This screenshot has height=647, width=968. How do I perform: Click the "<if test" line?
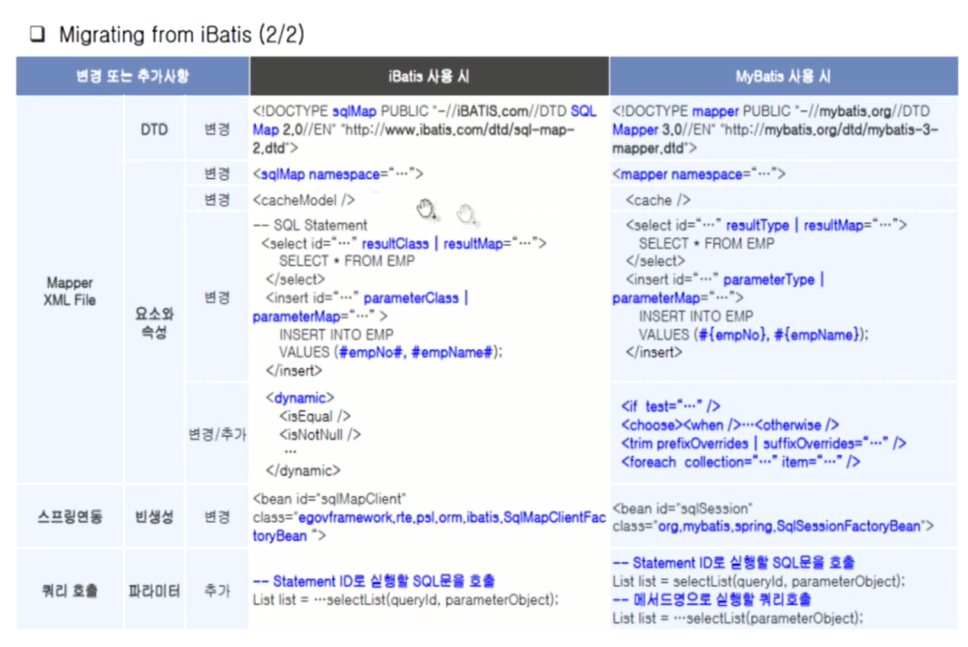point(670,407)
